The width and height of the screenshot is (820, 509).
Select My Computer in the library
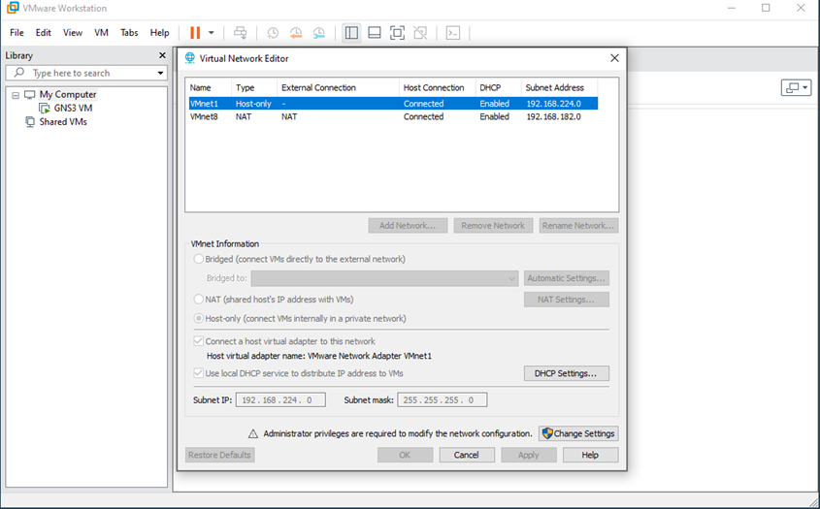(x=68, y=95)
